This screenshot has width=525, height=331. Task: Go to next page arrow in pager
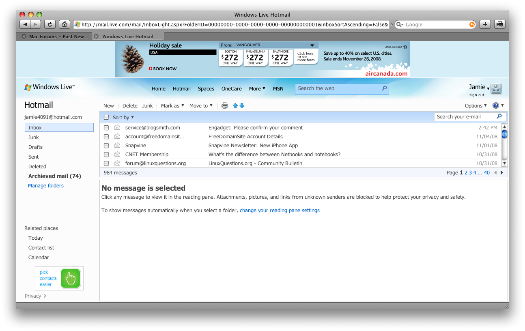[x=502, y=173]
